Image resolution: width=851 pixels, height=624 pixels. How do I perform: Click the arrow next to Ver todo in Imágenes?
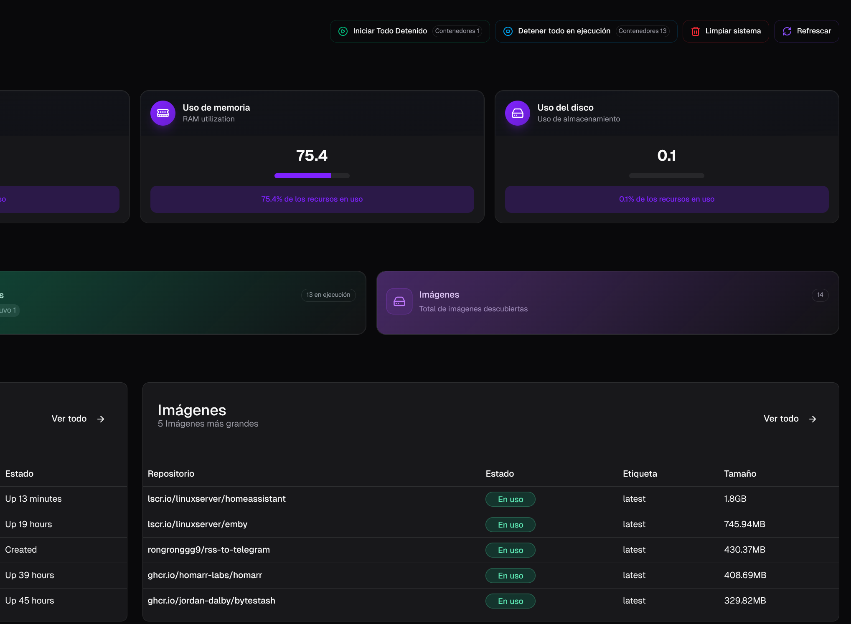(812, 419)
